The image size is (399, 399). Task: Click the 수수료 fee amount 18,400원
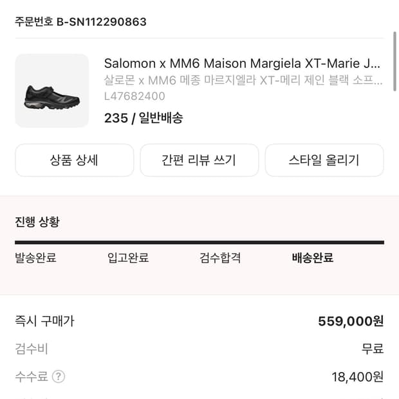pos(358,376)
